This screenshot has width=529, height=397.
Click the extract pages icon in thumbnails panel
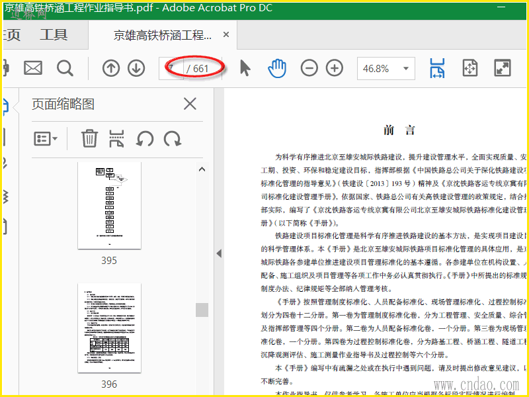(117, 138)
